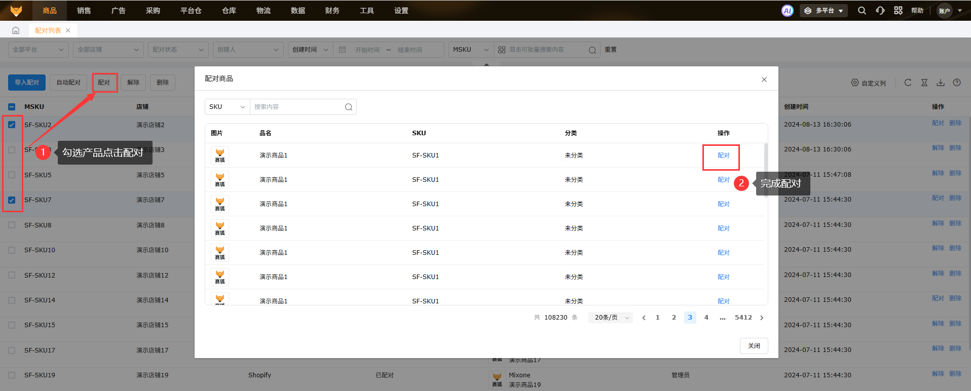Open the apps grid icon in the top bar
This screenshot has height=391, width=971.
[x=898, y=11]
